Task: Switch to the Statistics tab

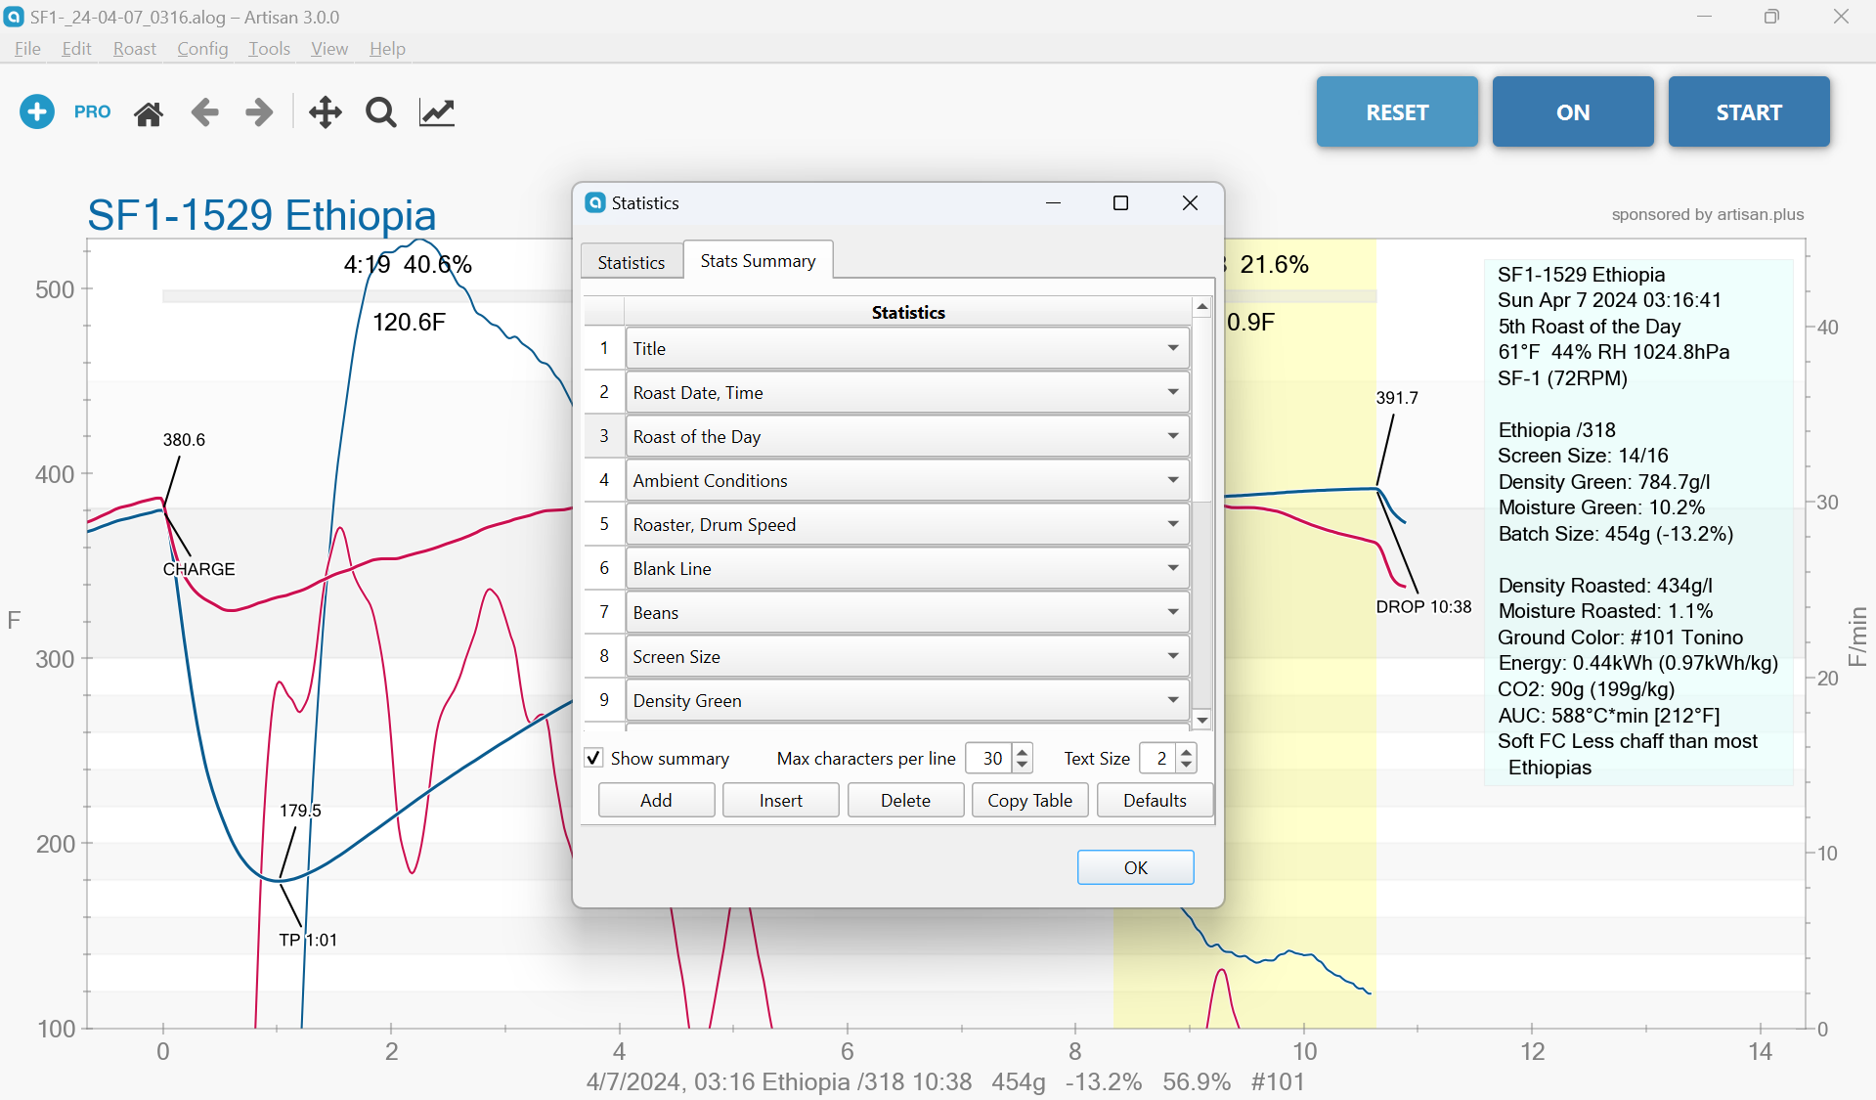Action: click(632, 262)
